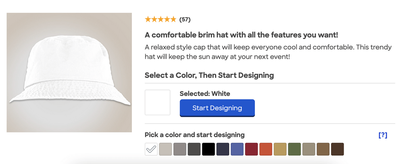Image resolution: width=413 pixels, height=164 pixels.
Task: Click the white bucket hat product image
Action: pos(69,73)
